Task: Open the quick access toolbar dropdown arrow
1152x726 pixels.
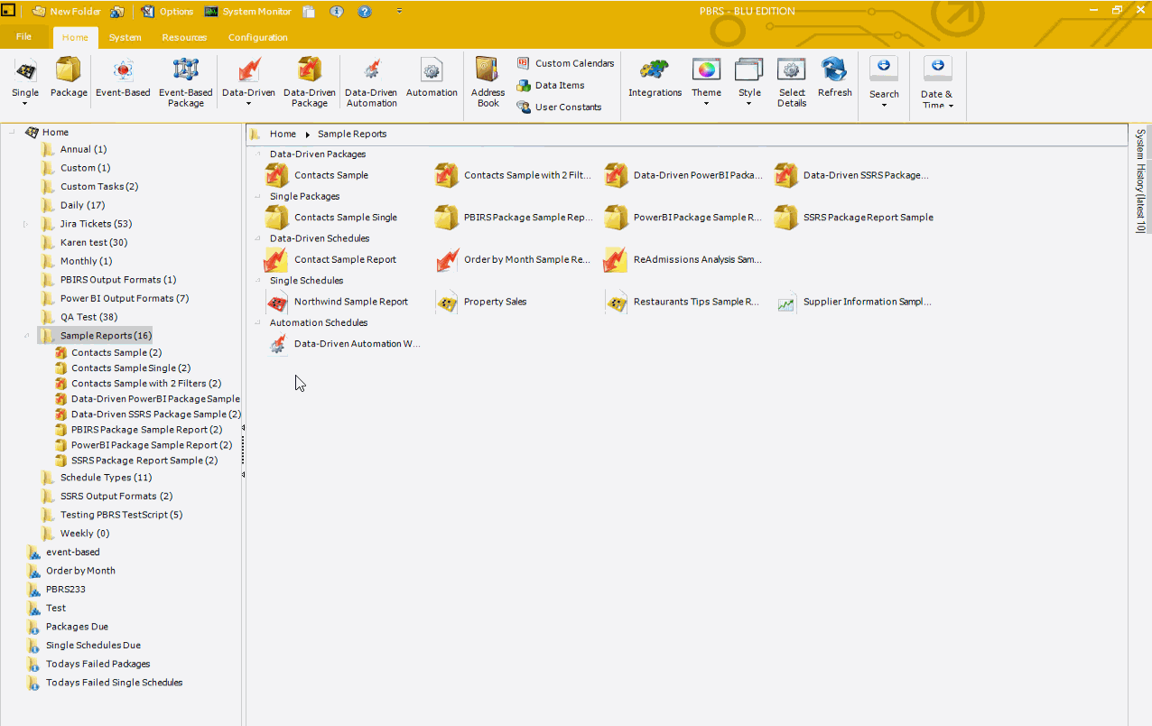Action: (399, 12)
